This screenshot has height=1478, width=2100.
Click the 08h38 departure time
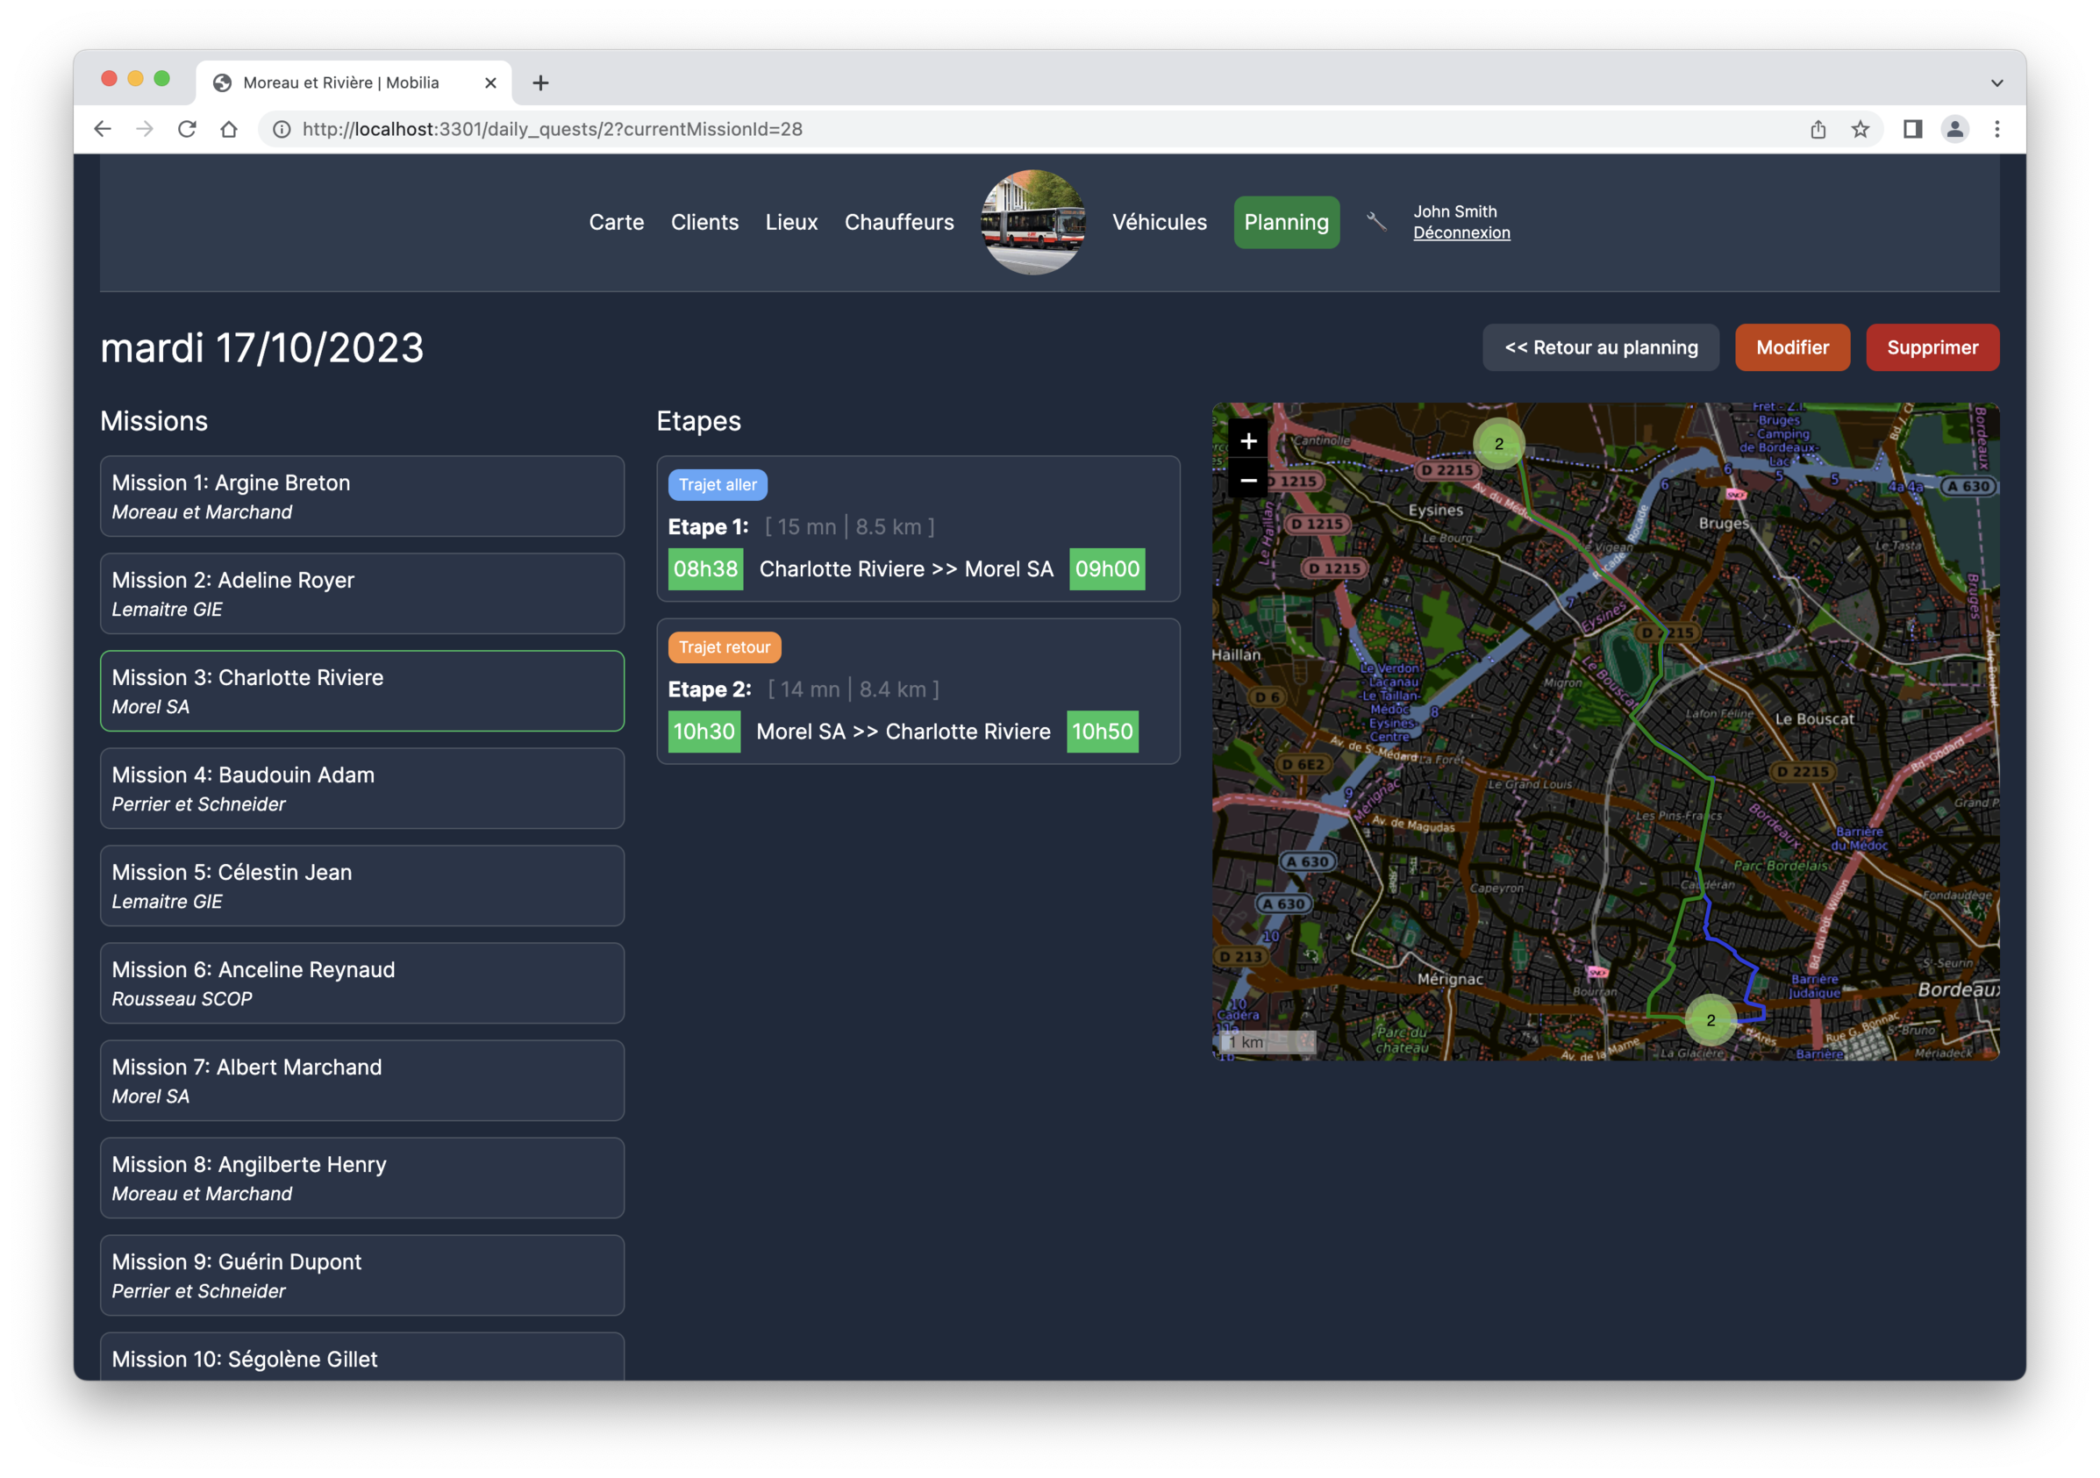pyautogui.click(x=704, y=569)
